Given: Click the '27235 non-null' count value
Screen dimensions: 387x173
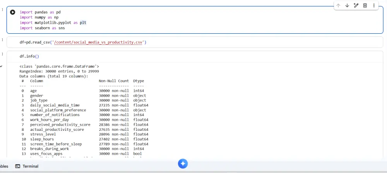Looking at the screenshot, I should pos(114,105).
